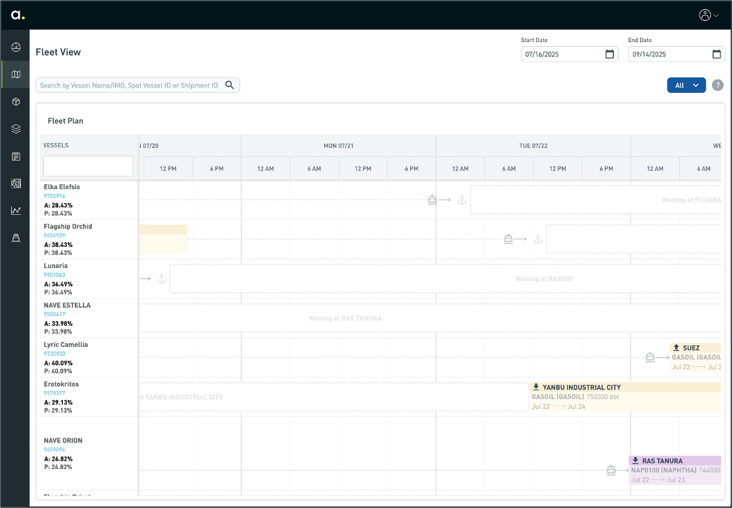Screen dimensions: 733x508
Task: Open the YANBU INDUSTRIAL CITY gasoil shipment
Action: [x=625, y=397]
